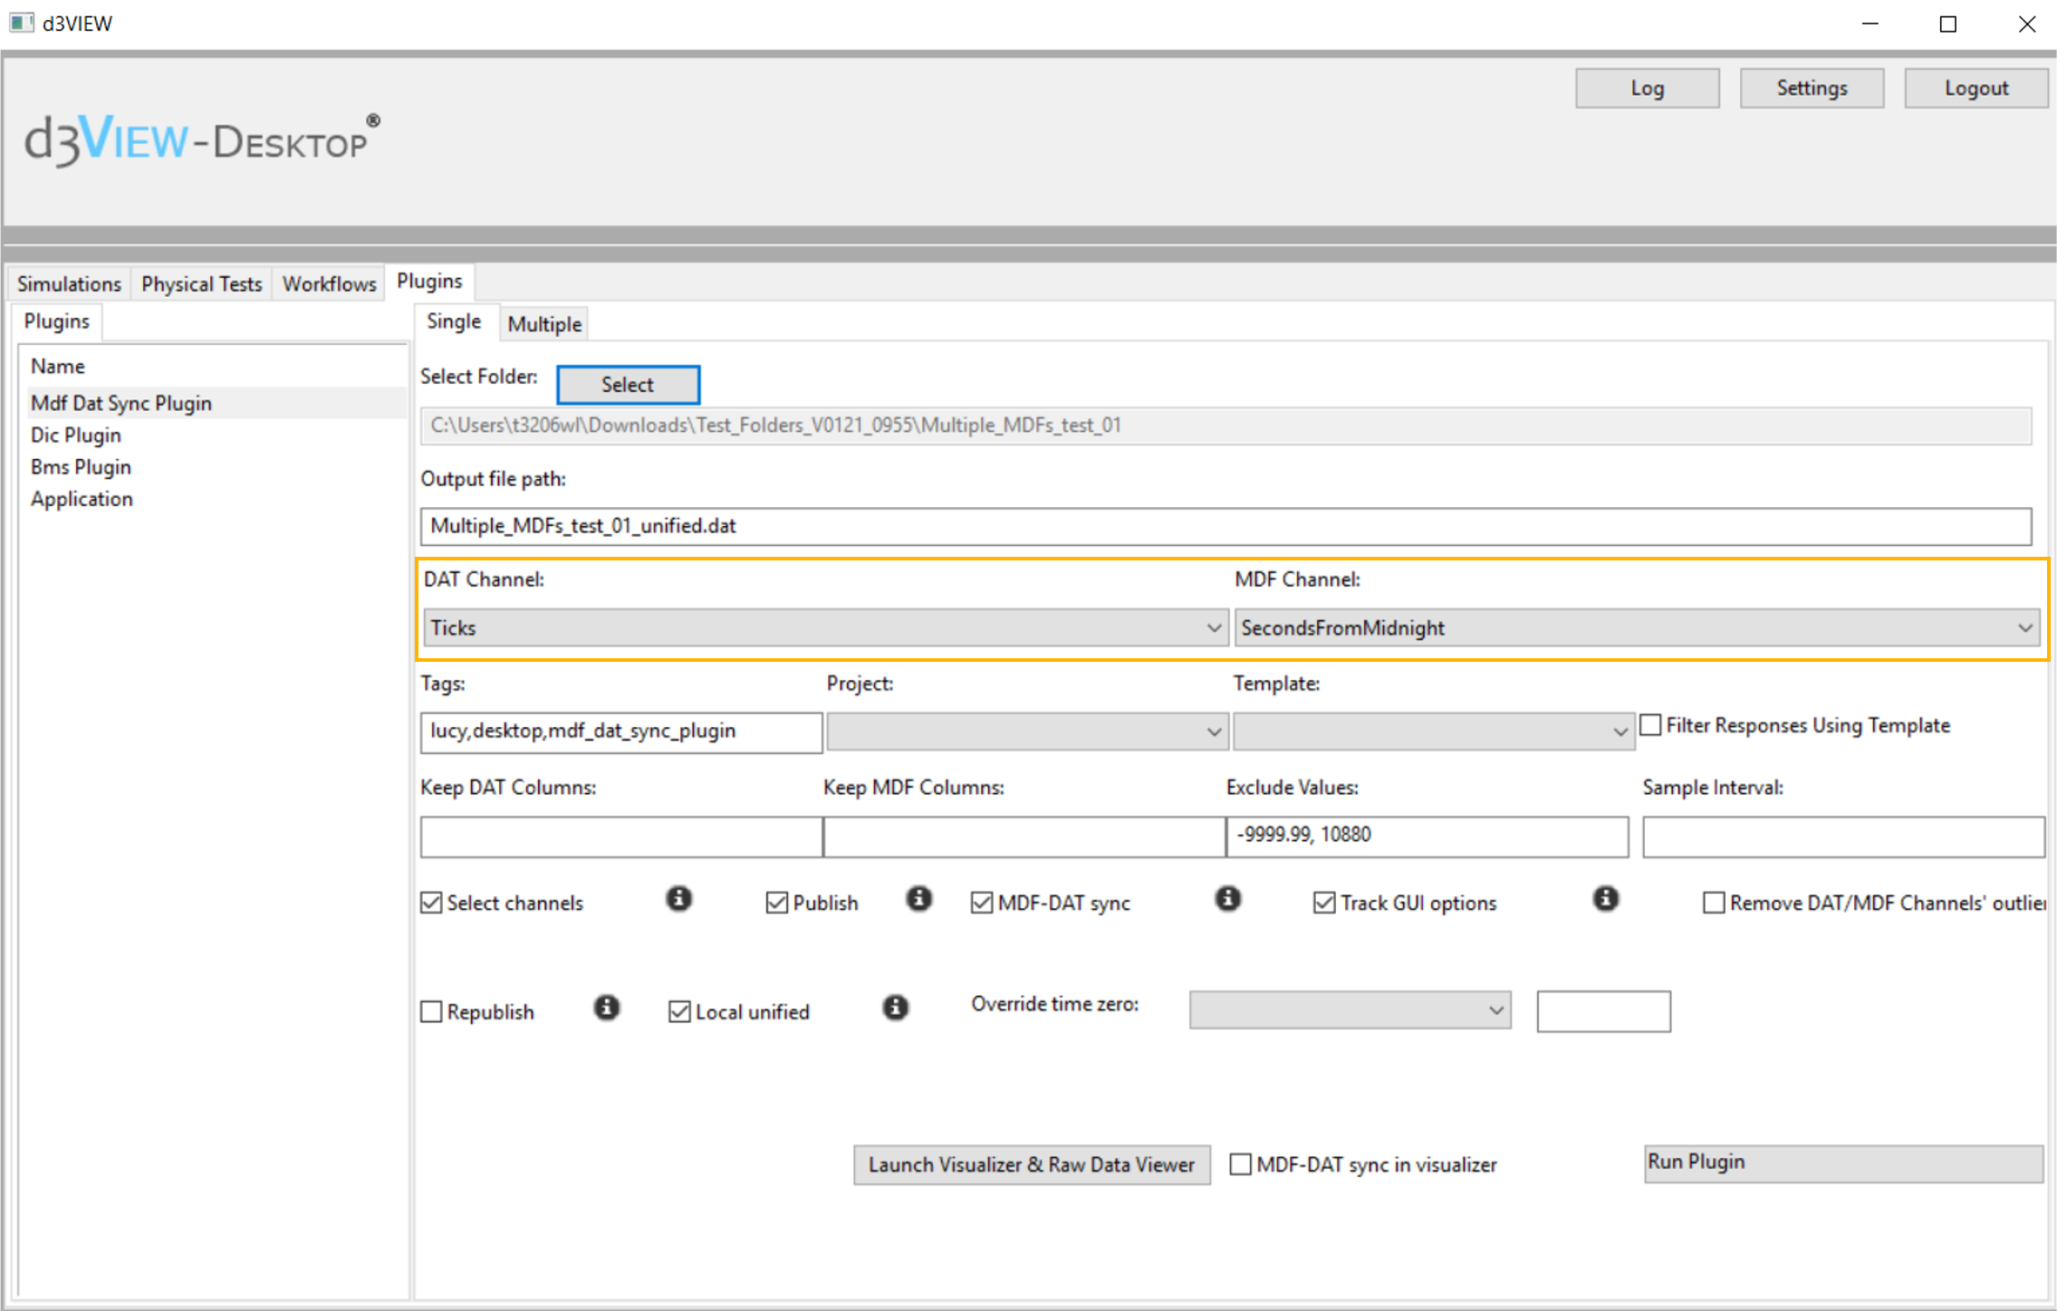
Task: Open the DAT Channel dropdown showing Ticks
Action: pyautogui.click(x=825, y=627)
